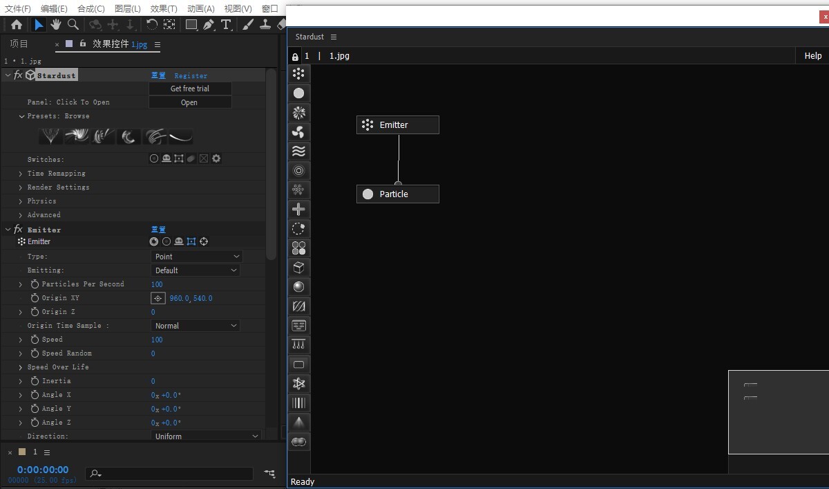Image resolution: width=829 pixels, height=489 pixels.
Task: Toggle stopwatch for Speed Random
Action: [x=35, y=353]
